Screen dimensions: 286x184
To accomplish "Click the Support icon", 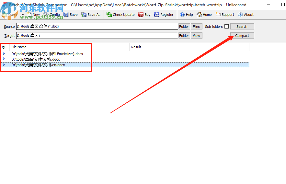I will coord(218,14).
